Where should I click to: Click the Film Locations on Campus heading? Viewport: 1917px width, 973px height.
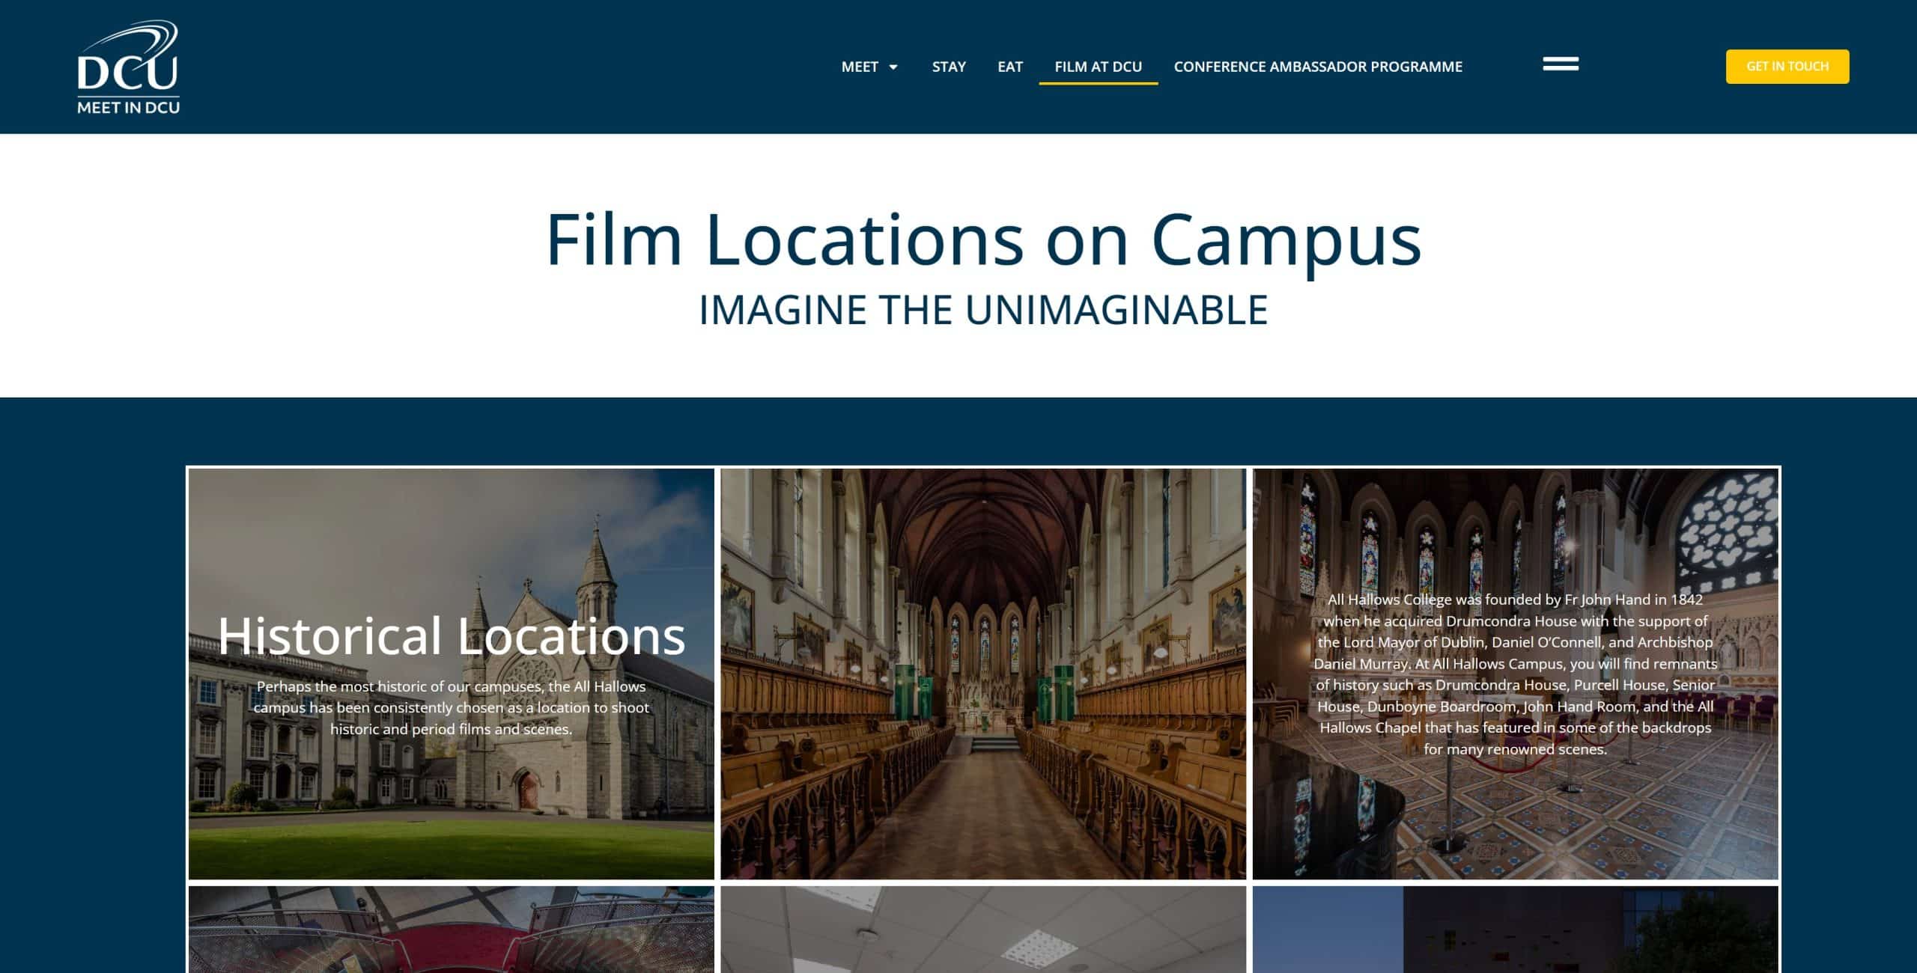982,240
